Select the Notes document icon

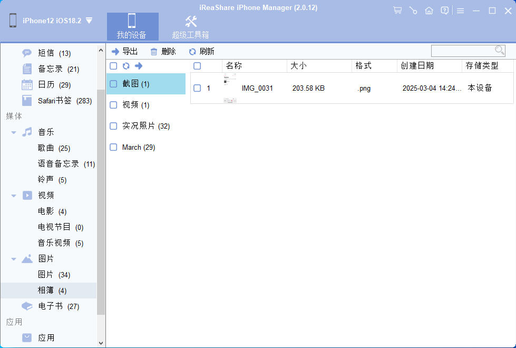27,69
